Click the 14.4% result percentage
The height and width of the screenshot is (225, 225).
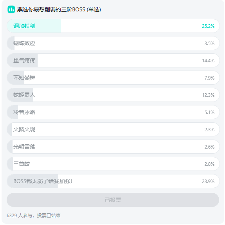208,61
